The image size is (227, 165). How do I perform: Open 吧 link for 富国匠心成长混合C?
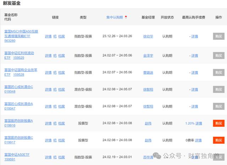55,90
